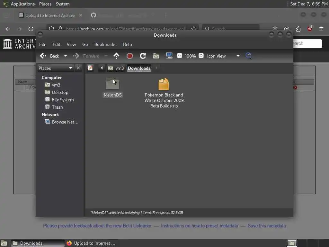
Task: Click the workspace switcher in the taskbar
Action: tap(292, 243)
